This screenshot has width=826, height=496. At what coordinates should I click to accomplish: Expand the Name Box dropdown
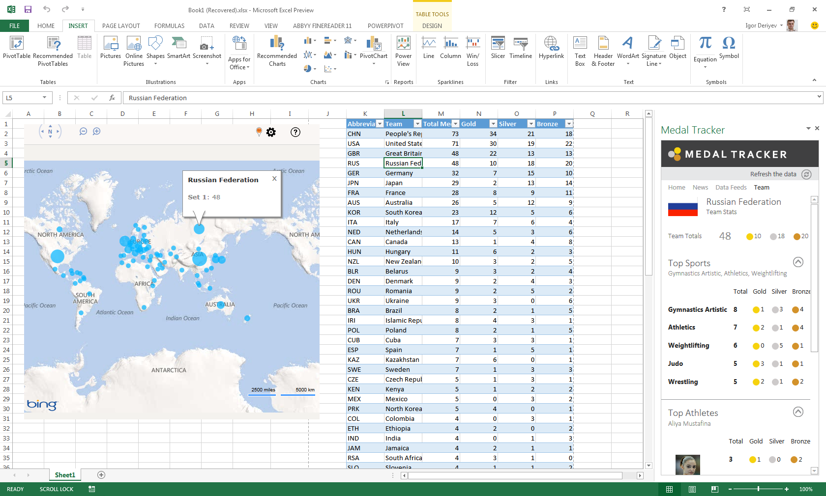pos(44,98)
